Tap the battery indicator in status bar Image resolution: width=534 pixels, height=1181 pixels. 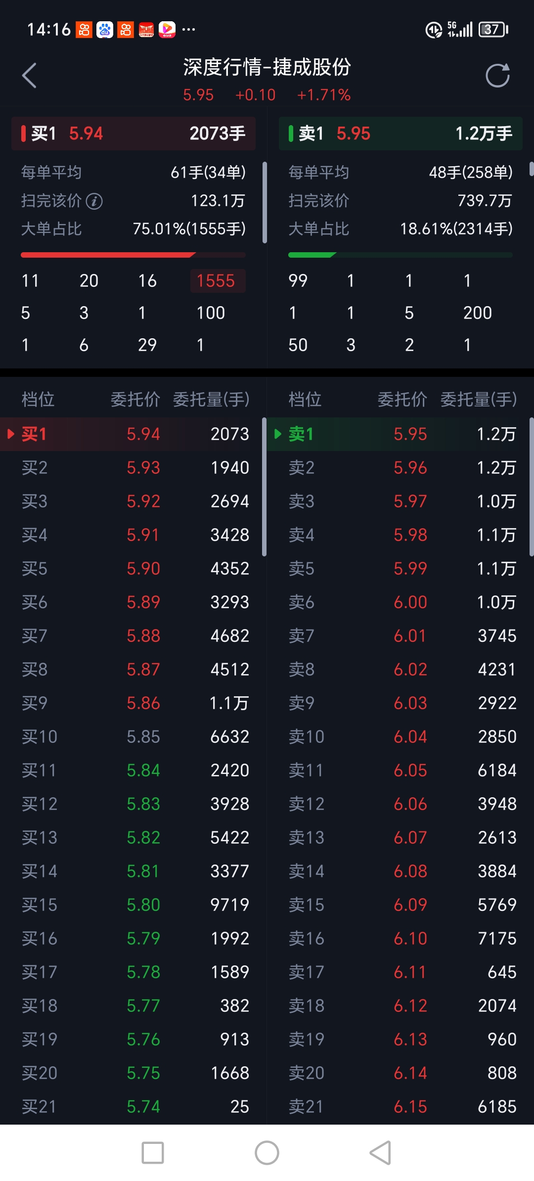[493, 30]
